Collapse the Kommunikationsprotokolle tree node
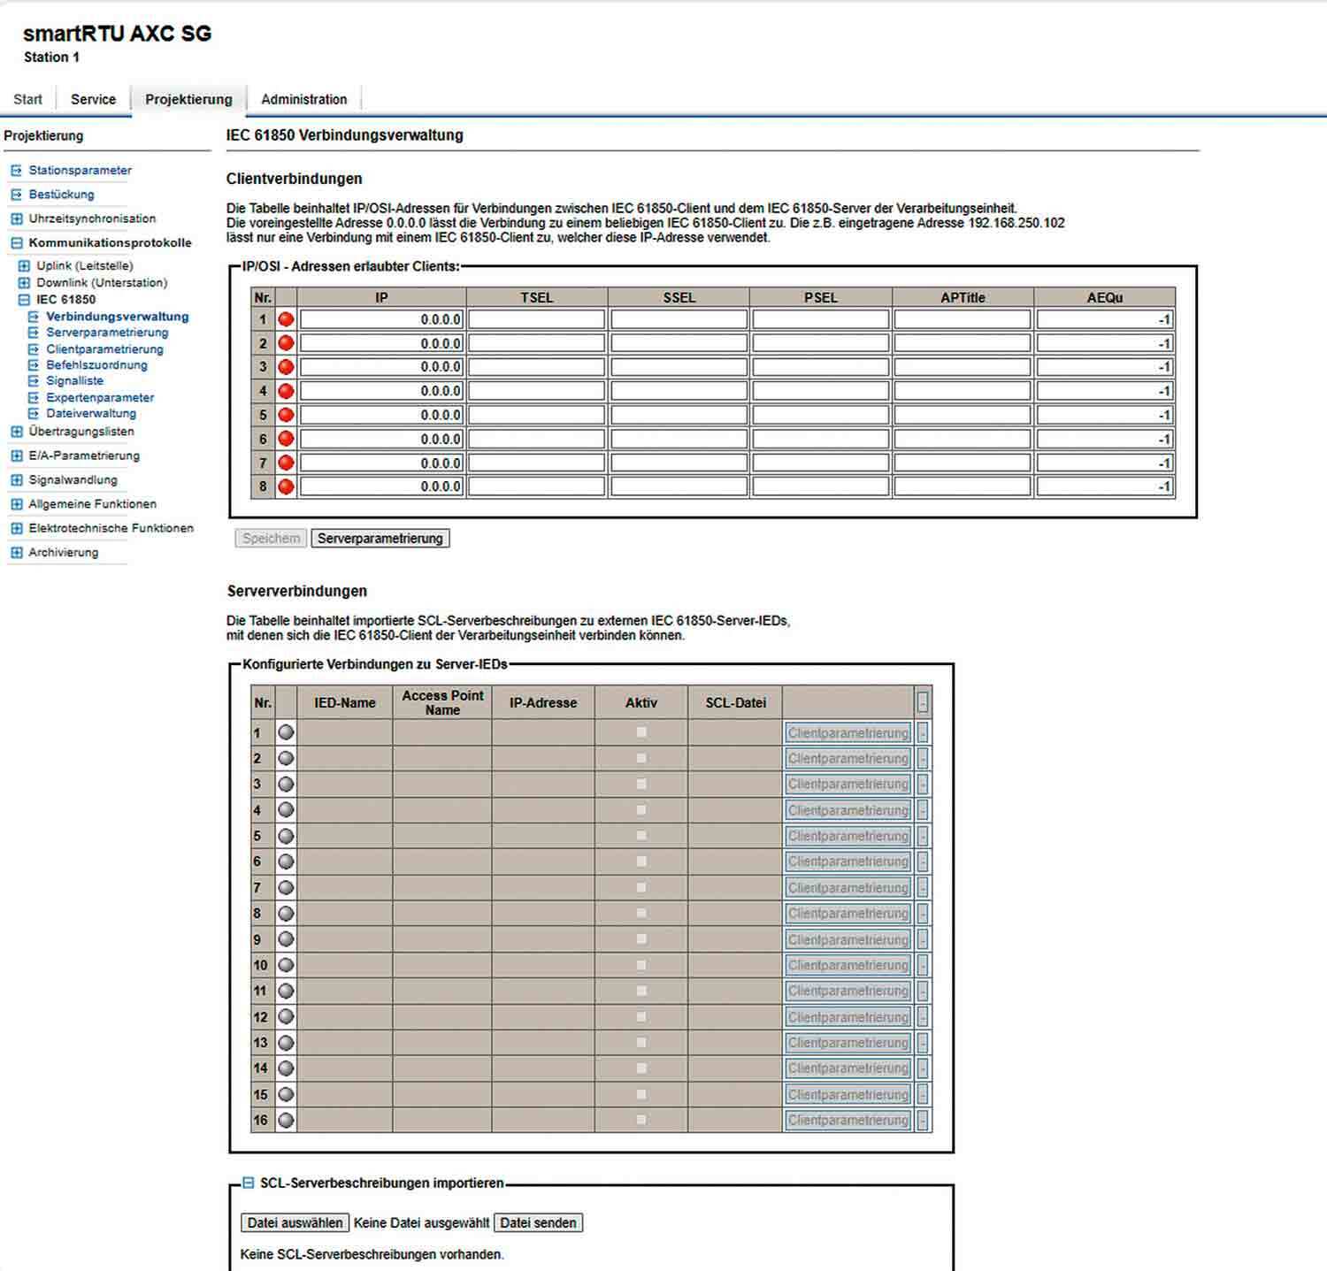Image resolution: width=1327 pixels, height=1271 pixels. (x=16, y=242)
